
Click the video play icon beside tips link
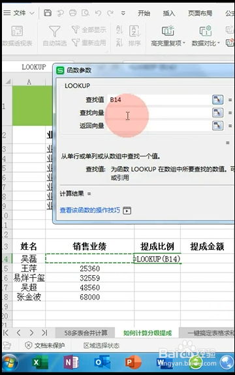pyautogui.click(x=127, y=211)
